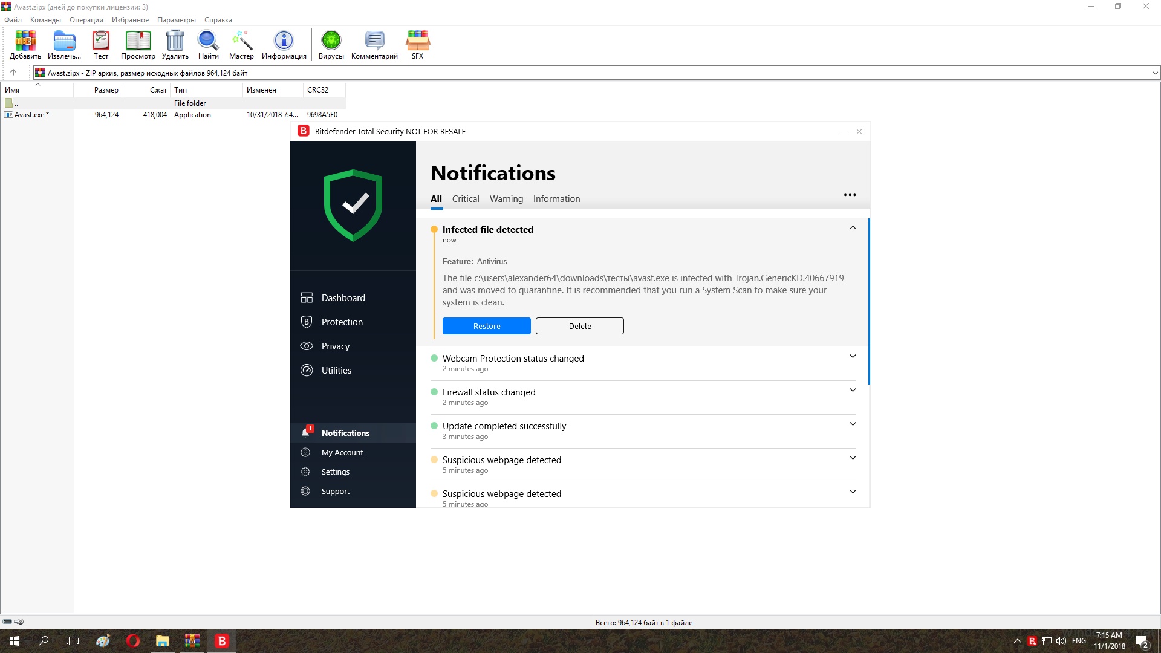Open the Мастер wizard tool
This screenshot has width=1161, height=653.
coord(241,45)
